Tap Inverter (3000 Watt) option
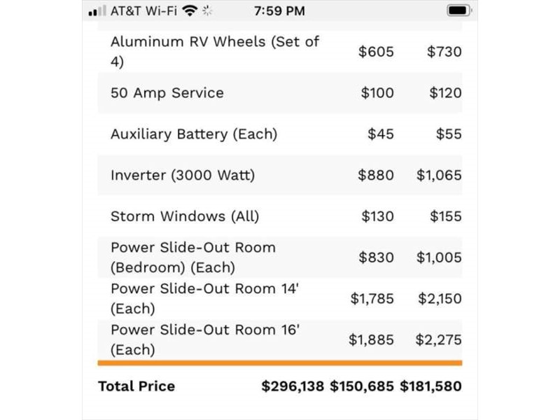 pos(183,175)
